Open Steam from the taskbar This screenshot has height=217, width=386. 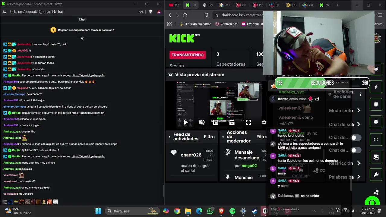click(254, 211)
